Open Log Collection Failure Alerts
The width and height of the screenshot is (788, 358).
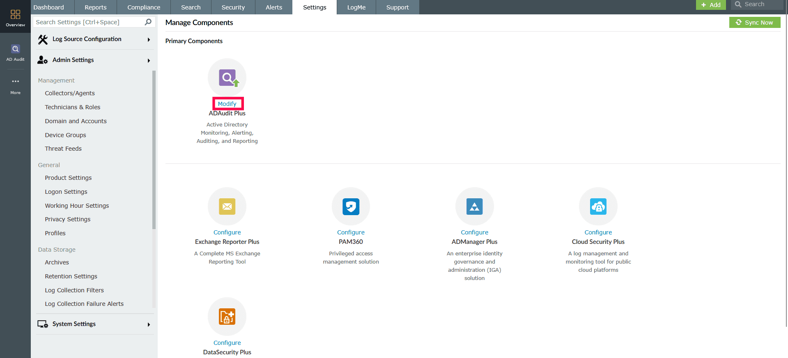point(84,304)
